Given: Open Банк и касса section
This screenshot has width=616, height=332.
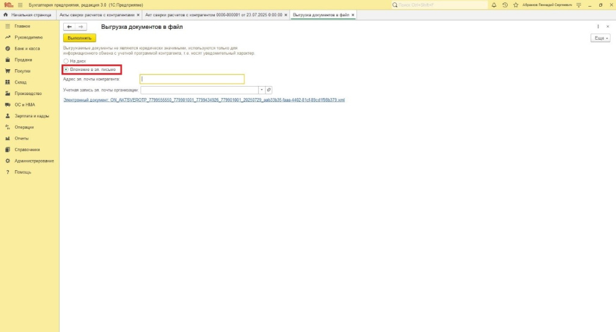Looking at the screenshot, I should [x=27, y=48].
